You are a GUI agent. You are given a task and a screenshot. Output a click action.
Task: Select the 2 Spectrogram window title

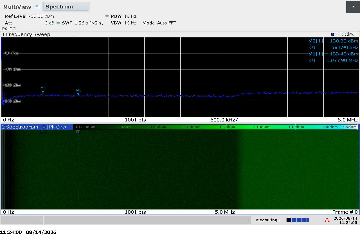(x=20, y=127)
